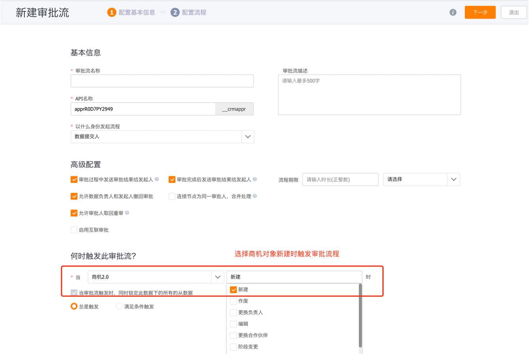Jump to step 2 配置流程
Screen dimensions: 529x354
coord(189,13)
